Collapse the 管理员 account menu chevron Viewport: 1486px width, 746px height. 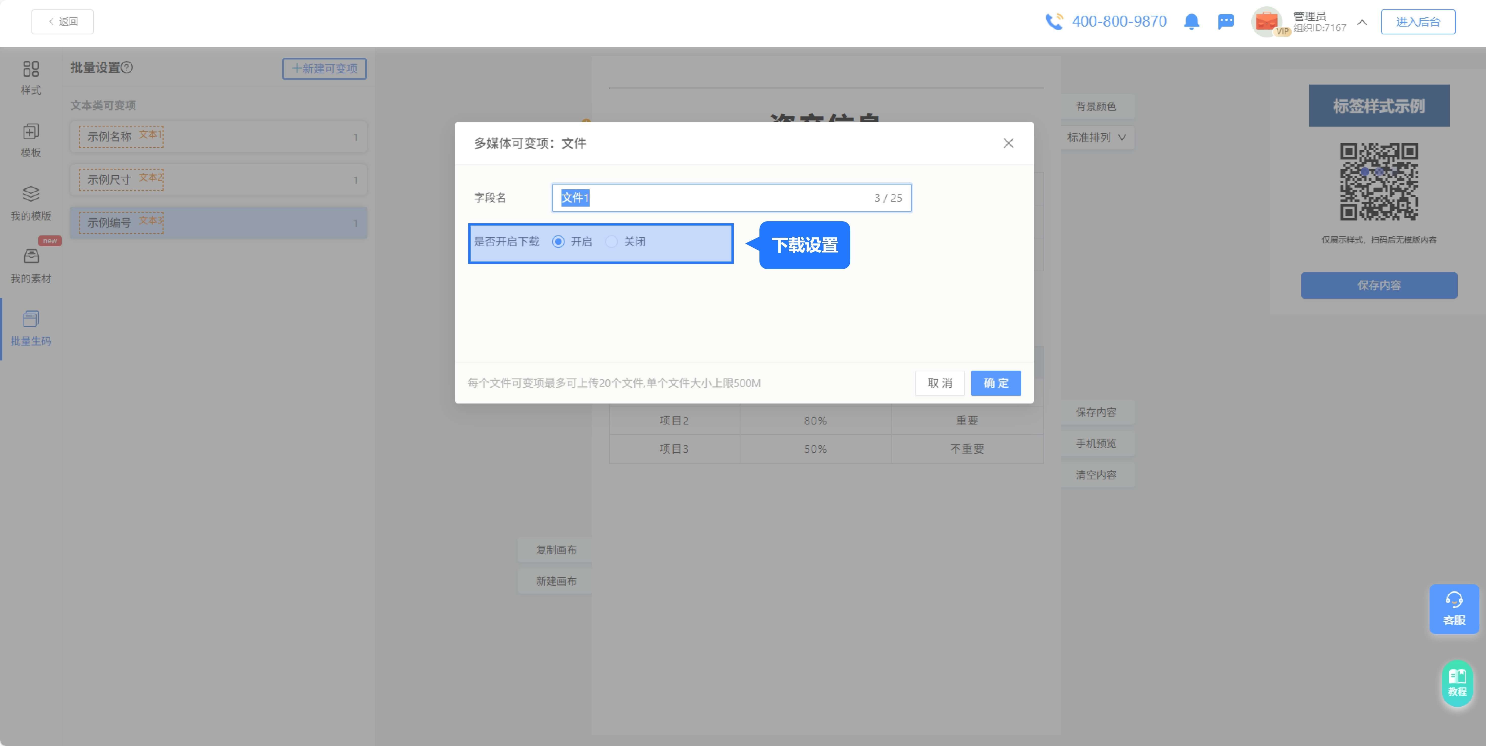(x=1362, y=23)
